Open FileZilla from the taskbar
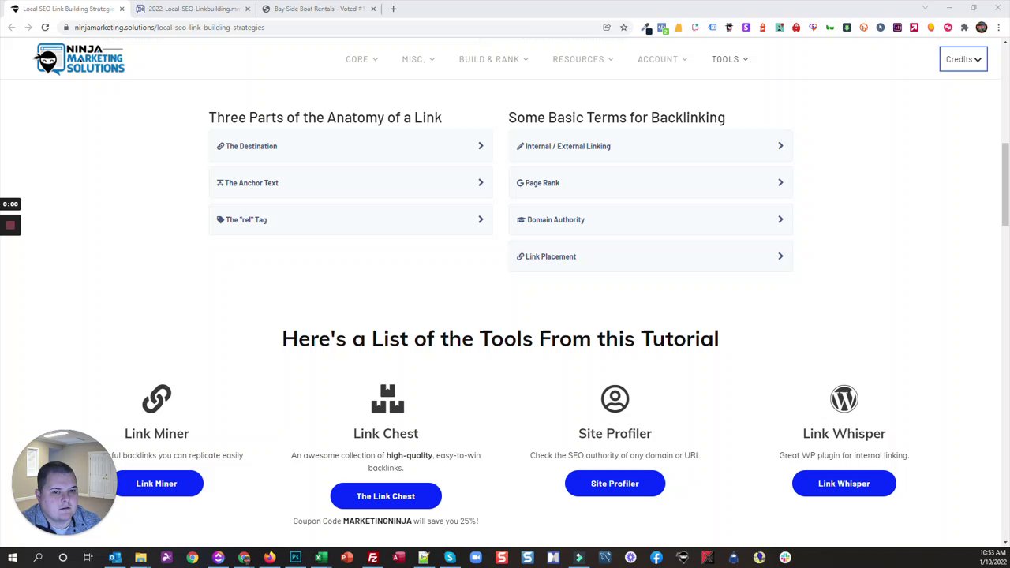The width and height of the screenshot is (1010, 568). point(372,558)
